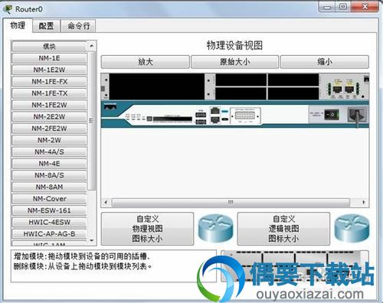The width and height of the screenshot is (383, 303).
Task: Select the NM-ESW-161 module
Action: pyautogui.click(x=49, y=210)
